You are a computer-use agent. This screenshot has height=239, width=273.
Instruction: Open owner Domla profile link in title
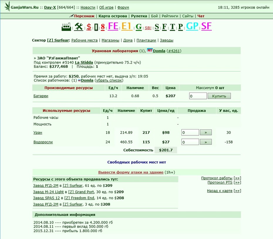[x=159, y=51]
